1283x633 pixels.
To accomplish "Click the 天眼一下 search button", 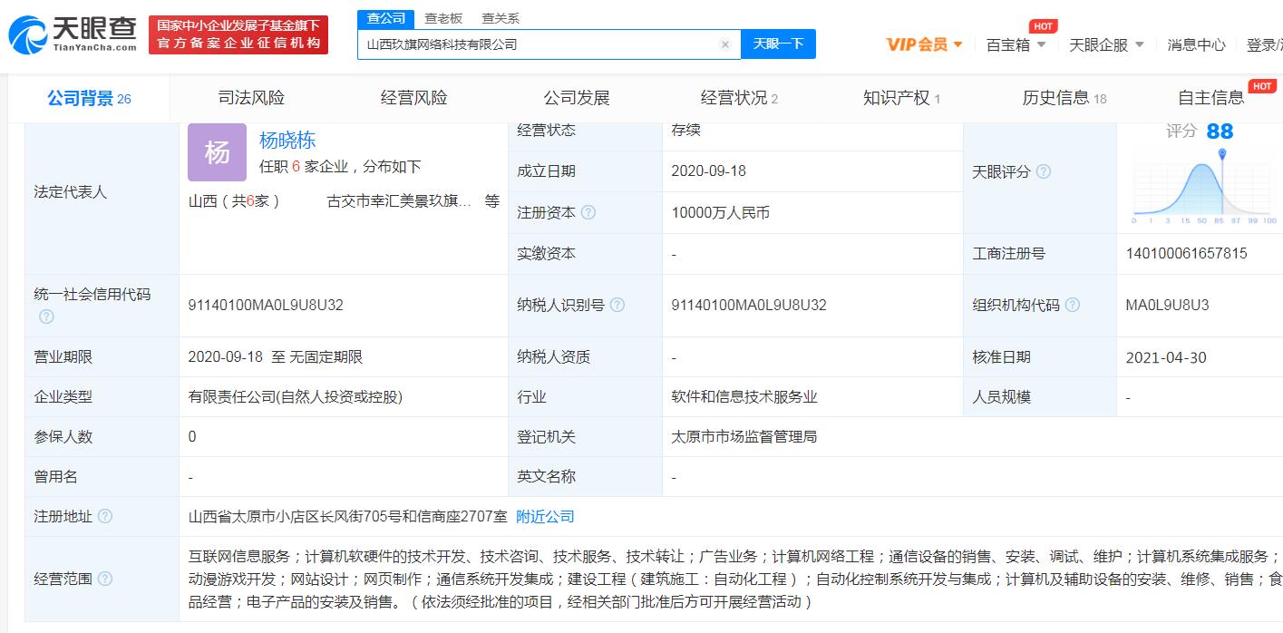I will (778, 44).
